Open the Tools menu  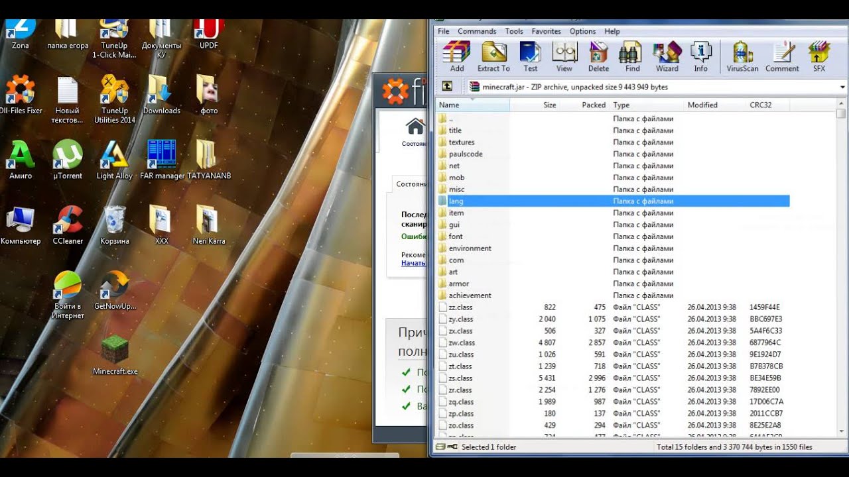pos(514,31)
